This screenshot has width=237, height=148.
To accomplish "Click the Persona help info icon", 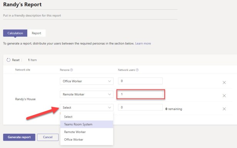I will click(72, 70).
